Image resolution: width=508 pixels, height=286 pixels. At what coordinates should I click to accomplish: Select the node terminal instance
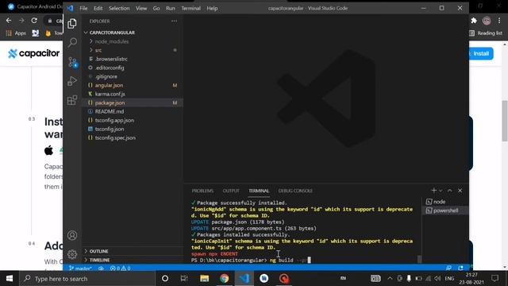[445, 202]
